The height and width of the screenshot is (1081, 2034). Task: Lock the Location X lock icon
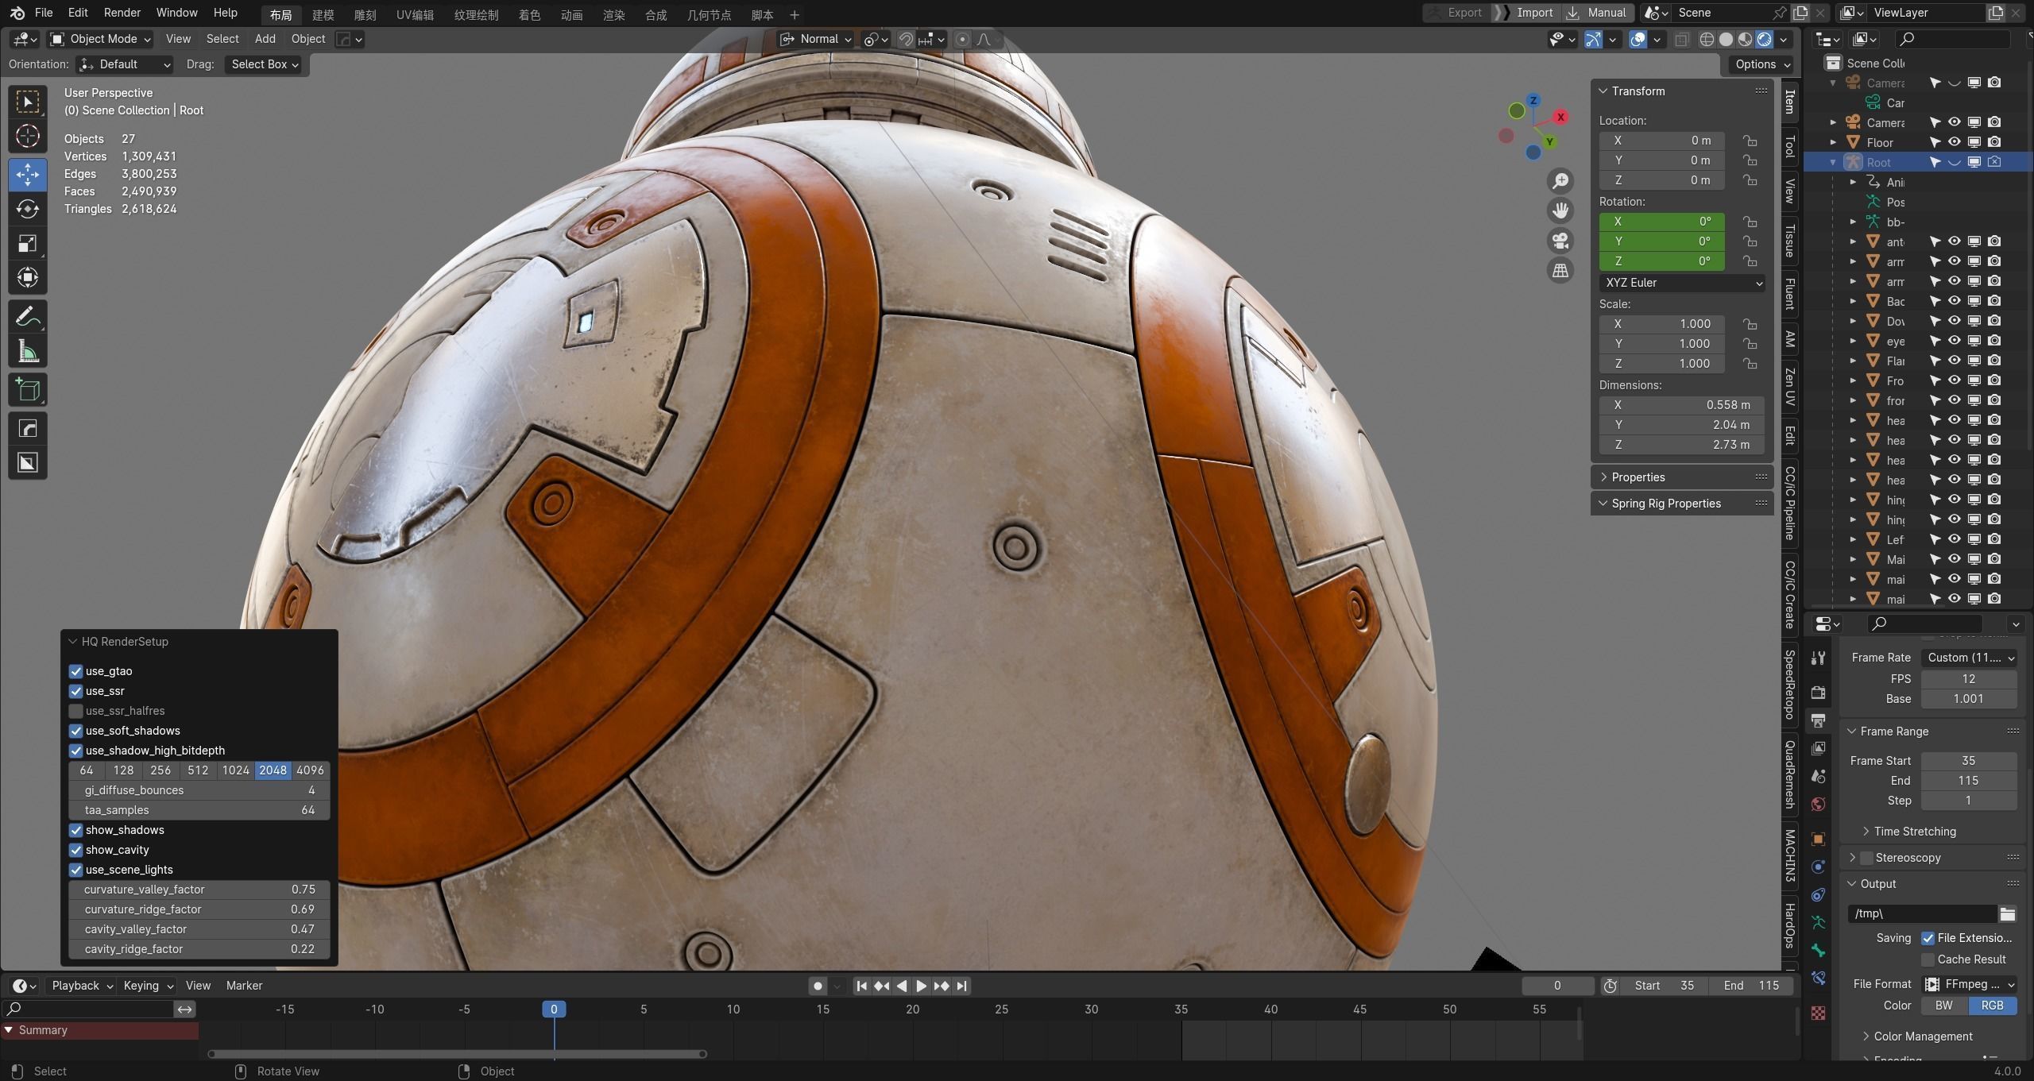pyautogui.click(x=1750, y=141)
